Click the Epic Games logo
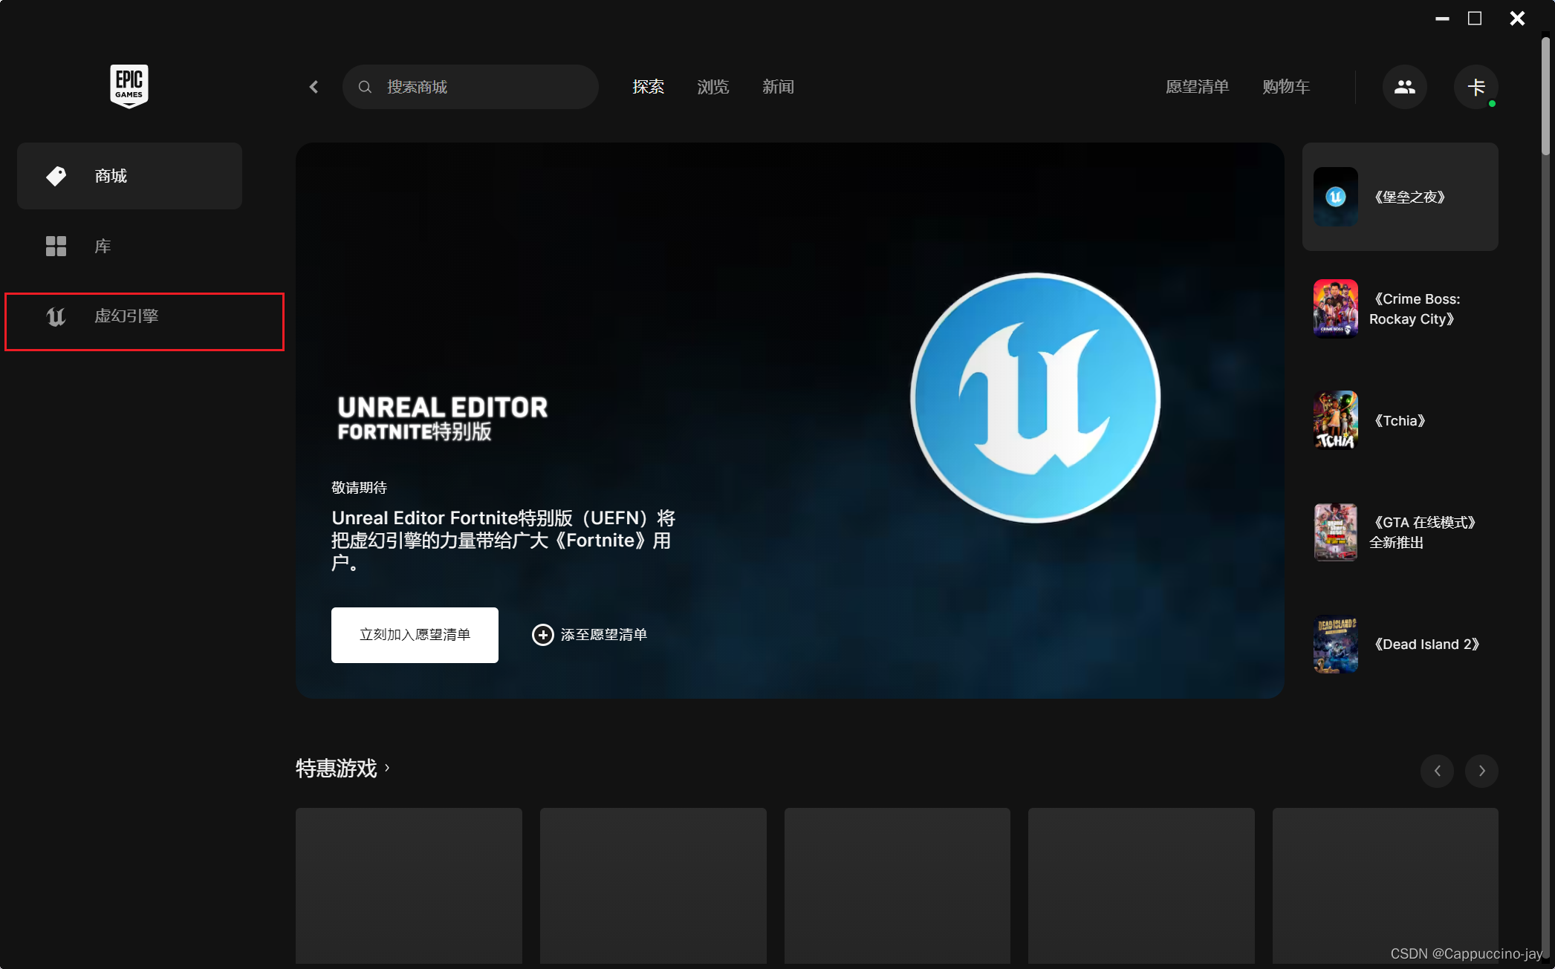The height and width of the screenshot is (969, 1555). 129,85
